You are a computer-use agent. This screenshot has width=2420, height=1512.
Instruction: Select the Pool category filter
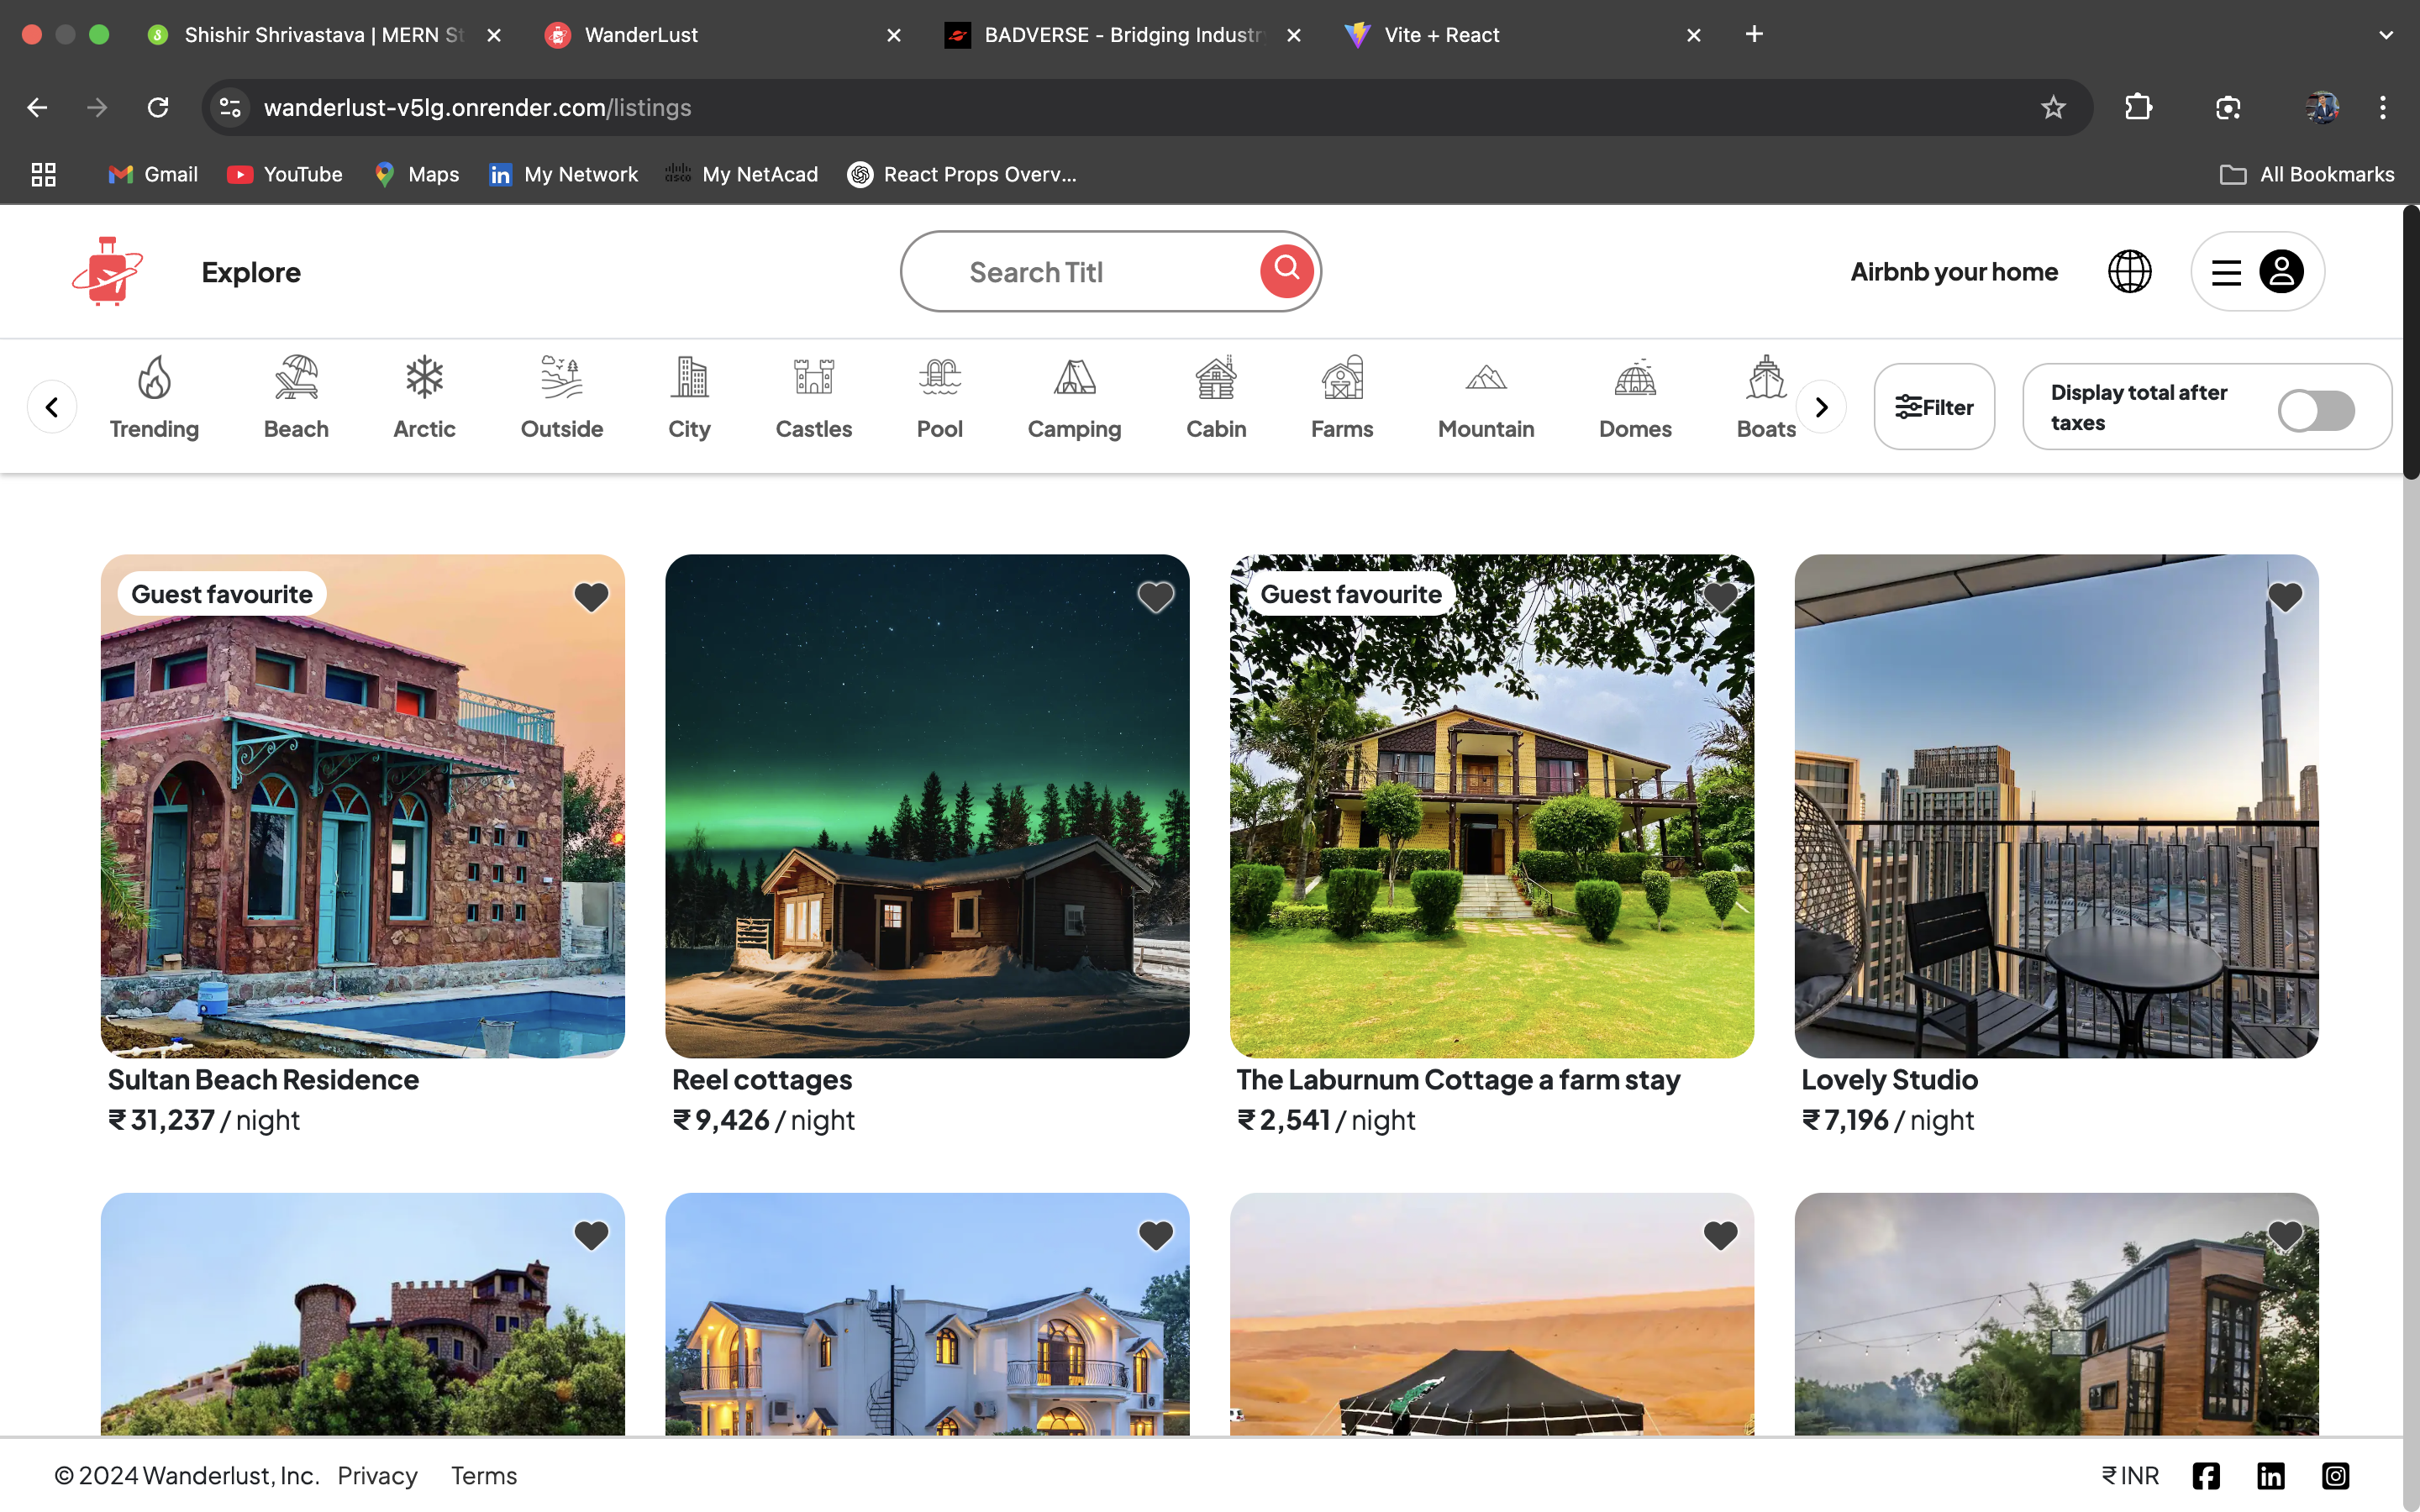coord(940,398)
